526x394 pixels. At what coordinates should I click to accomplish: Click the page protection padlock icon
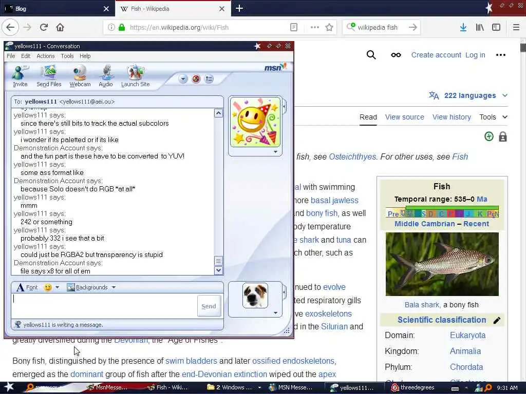[x=502, y=136]
